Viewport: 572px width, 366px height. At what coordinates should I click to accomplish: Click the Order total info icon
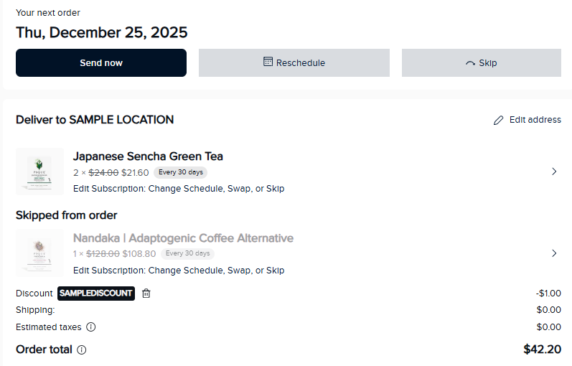click(82, 350)
